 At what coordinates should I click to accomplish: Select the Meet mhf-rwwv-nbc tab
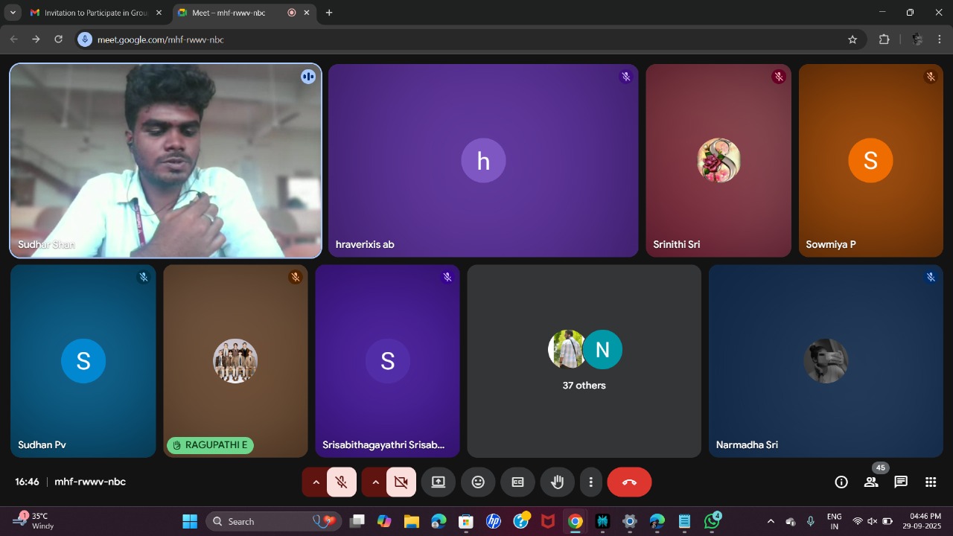(x=231, y=13)
